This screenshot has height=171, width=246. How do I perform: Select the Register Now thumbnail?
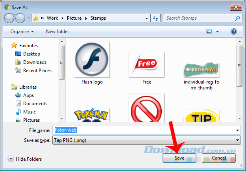point(201,70)
